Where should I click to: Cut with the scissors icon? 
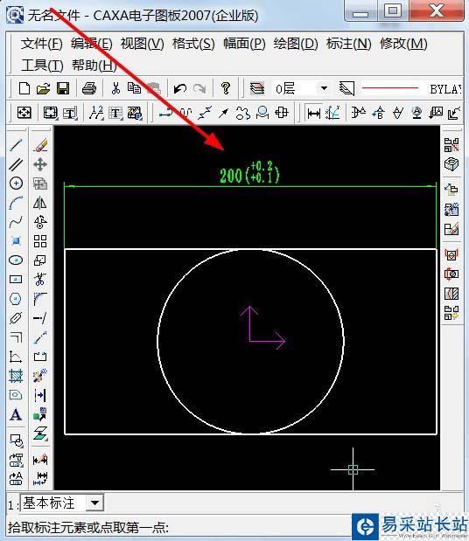[115, 88]
